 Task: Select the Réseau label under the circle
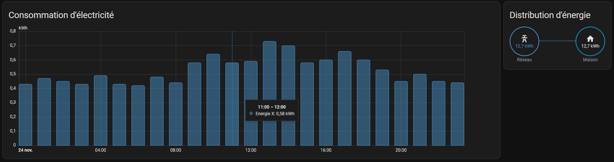coord(524,59)
